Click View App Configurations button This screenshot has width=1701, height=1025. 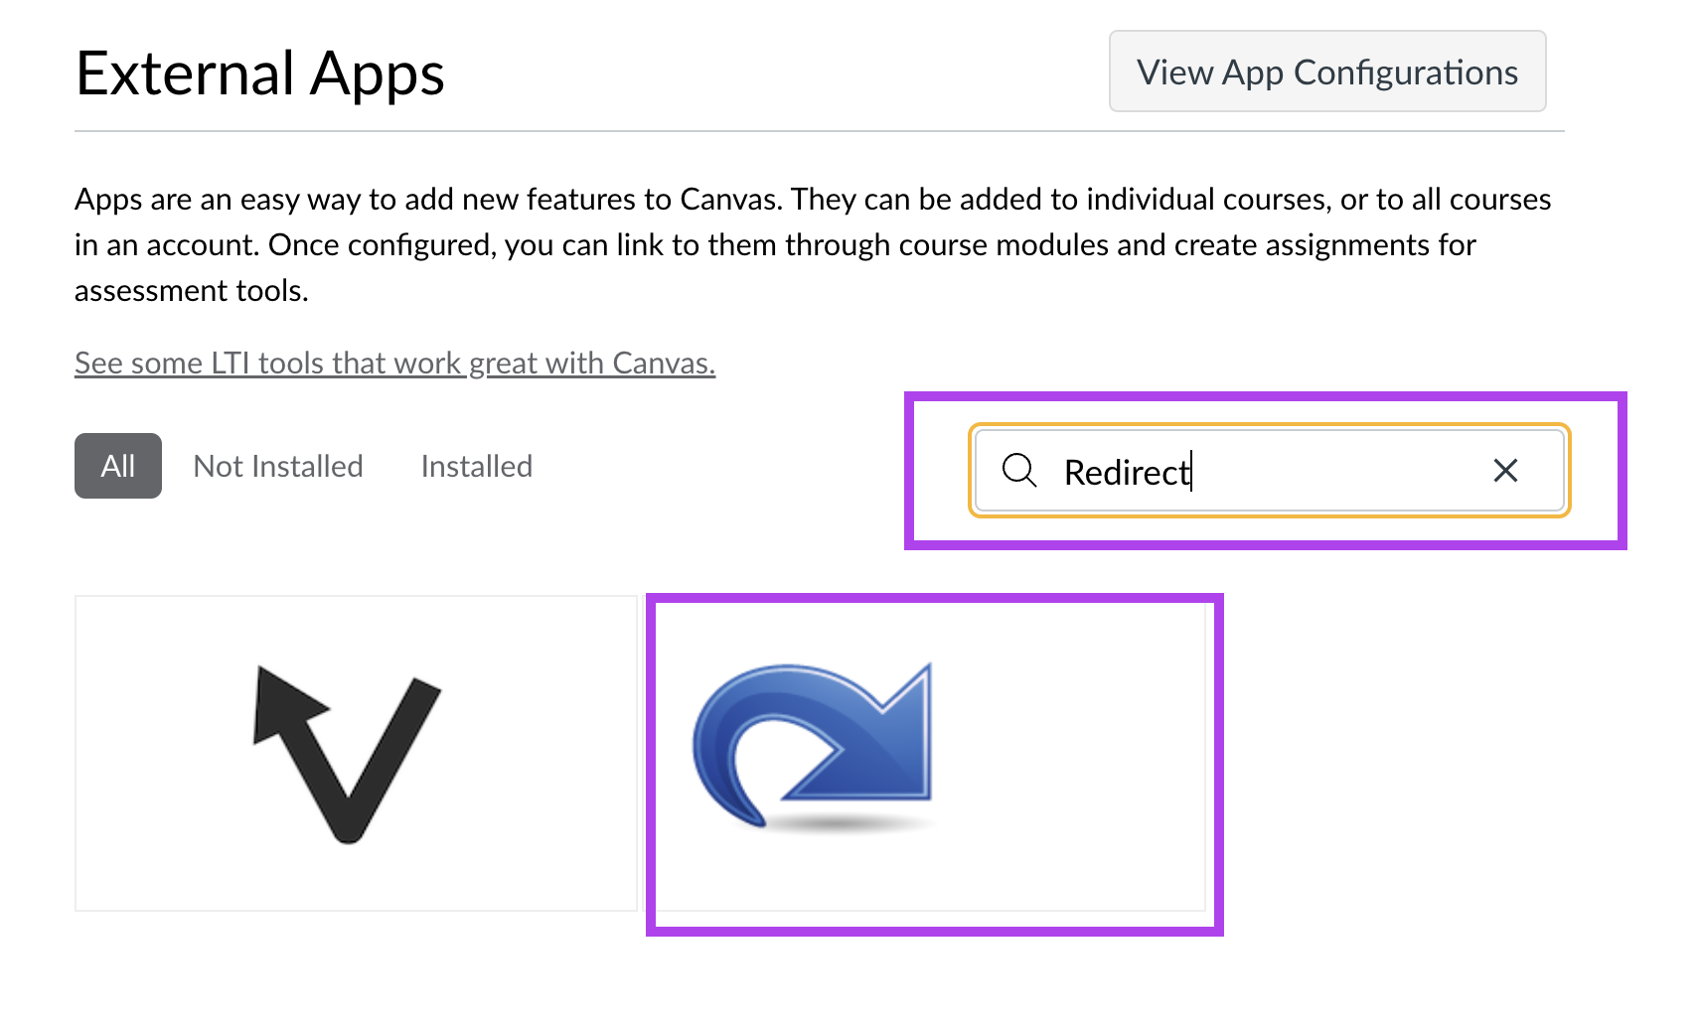tap(1327, 72)
